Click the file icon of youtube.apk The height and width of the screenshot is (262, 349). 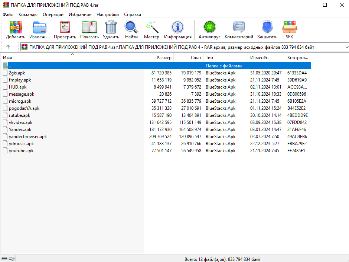5,151
